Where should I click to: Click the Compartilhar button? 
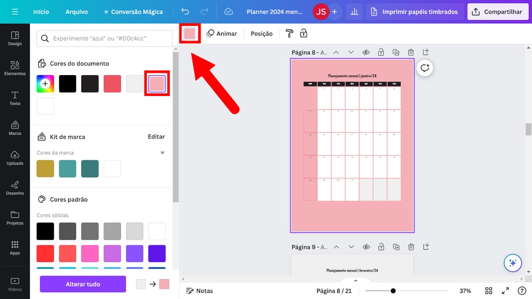(x=498, y=12)
